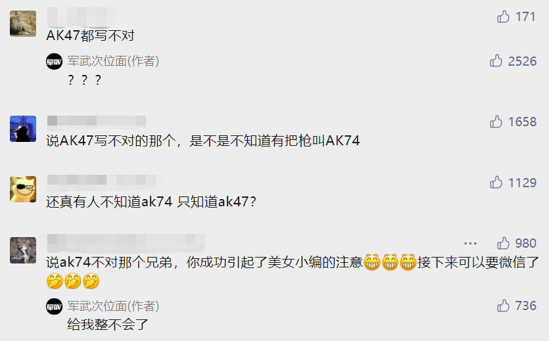Click blurred username above 还真有人不知道ak74 comment
Image resolution: width=549 pixels, height=341 pixels.
101,180
